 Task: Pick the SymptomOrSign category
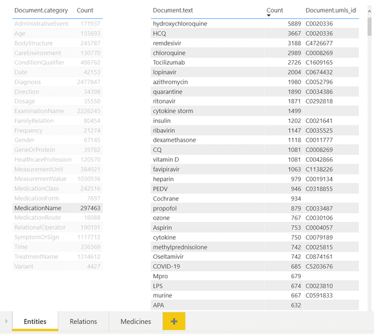tap(58, 237)
